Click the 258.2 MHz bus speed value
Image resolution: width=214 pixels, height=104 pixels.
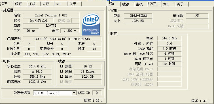[37, 77]
